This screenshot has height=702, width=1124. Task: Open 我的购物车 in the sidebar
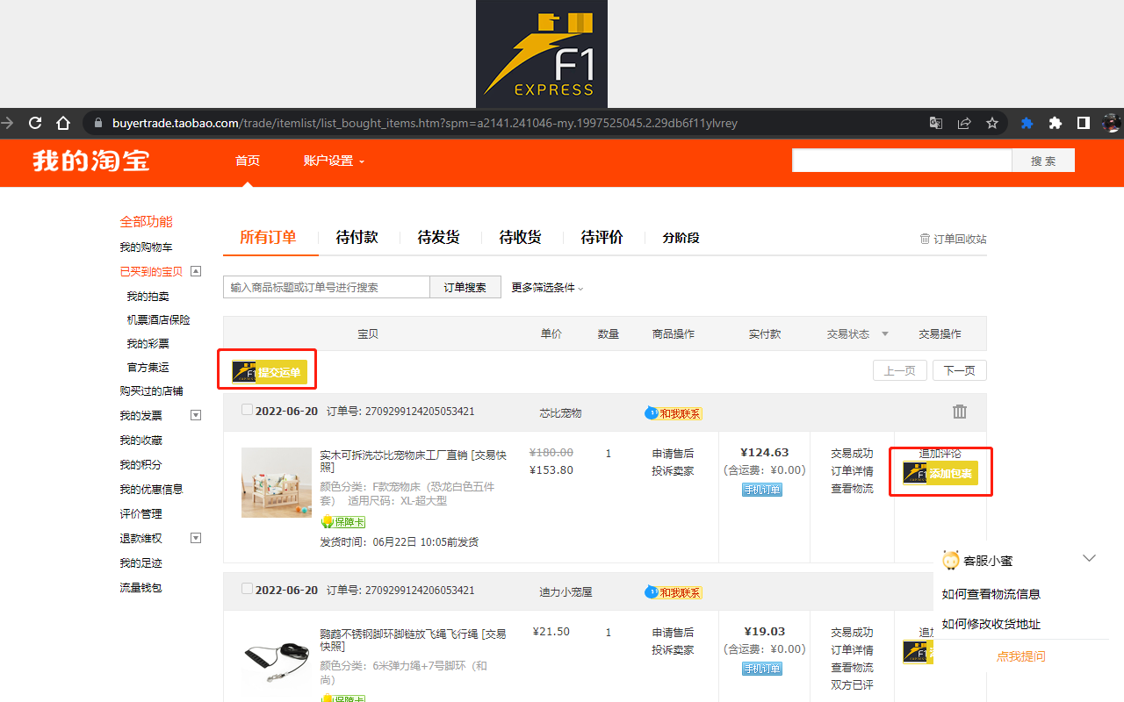coord(147,247)
